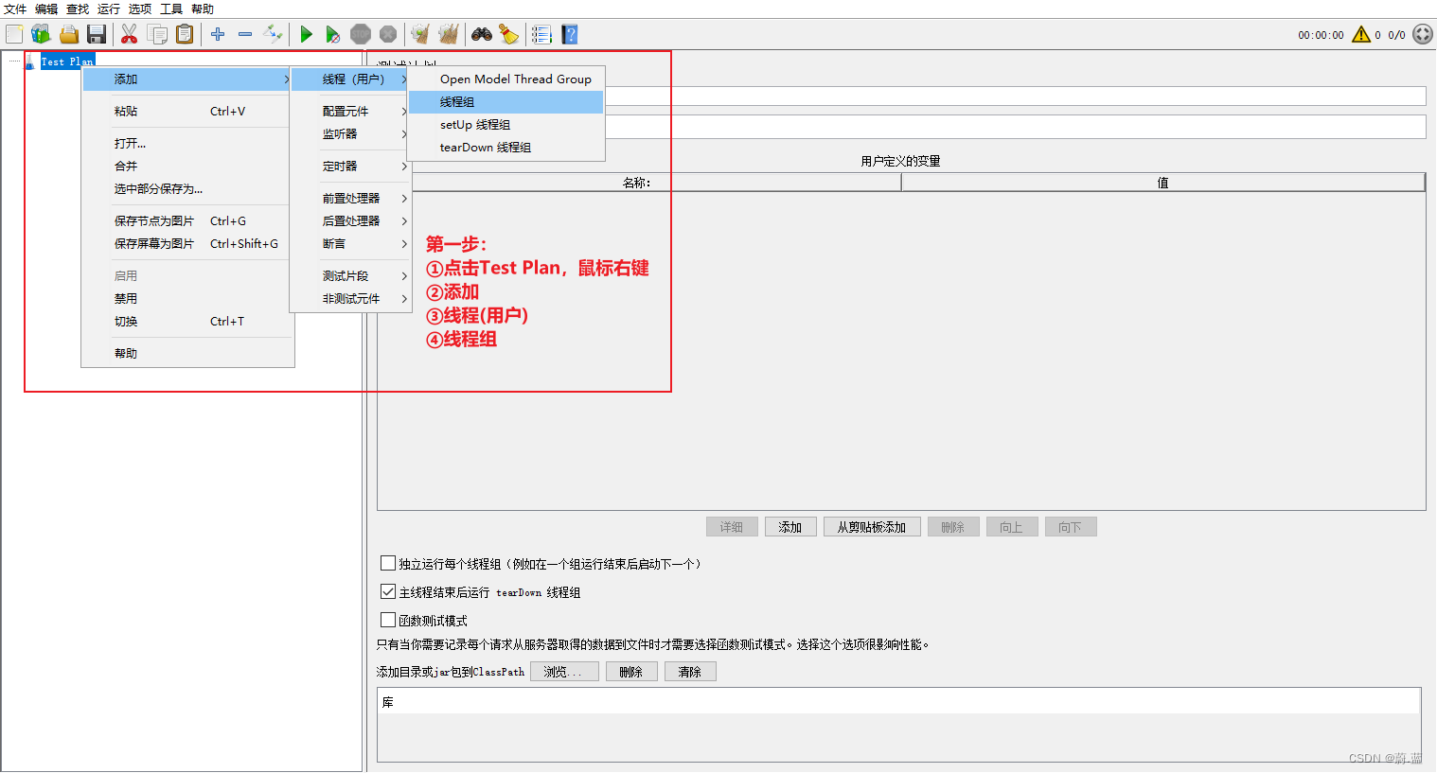Choose 线程组 from the submenu
This screenshot has height=773, width=1437.
click(x=506, y=102)
